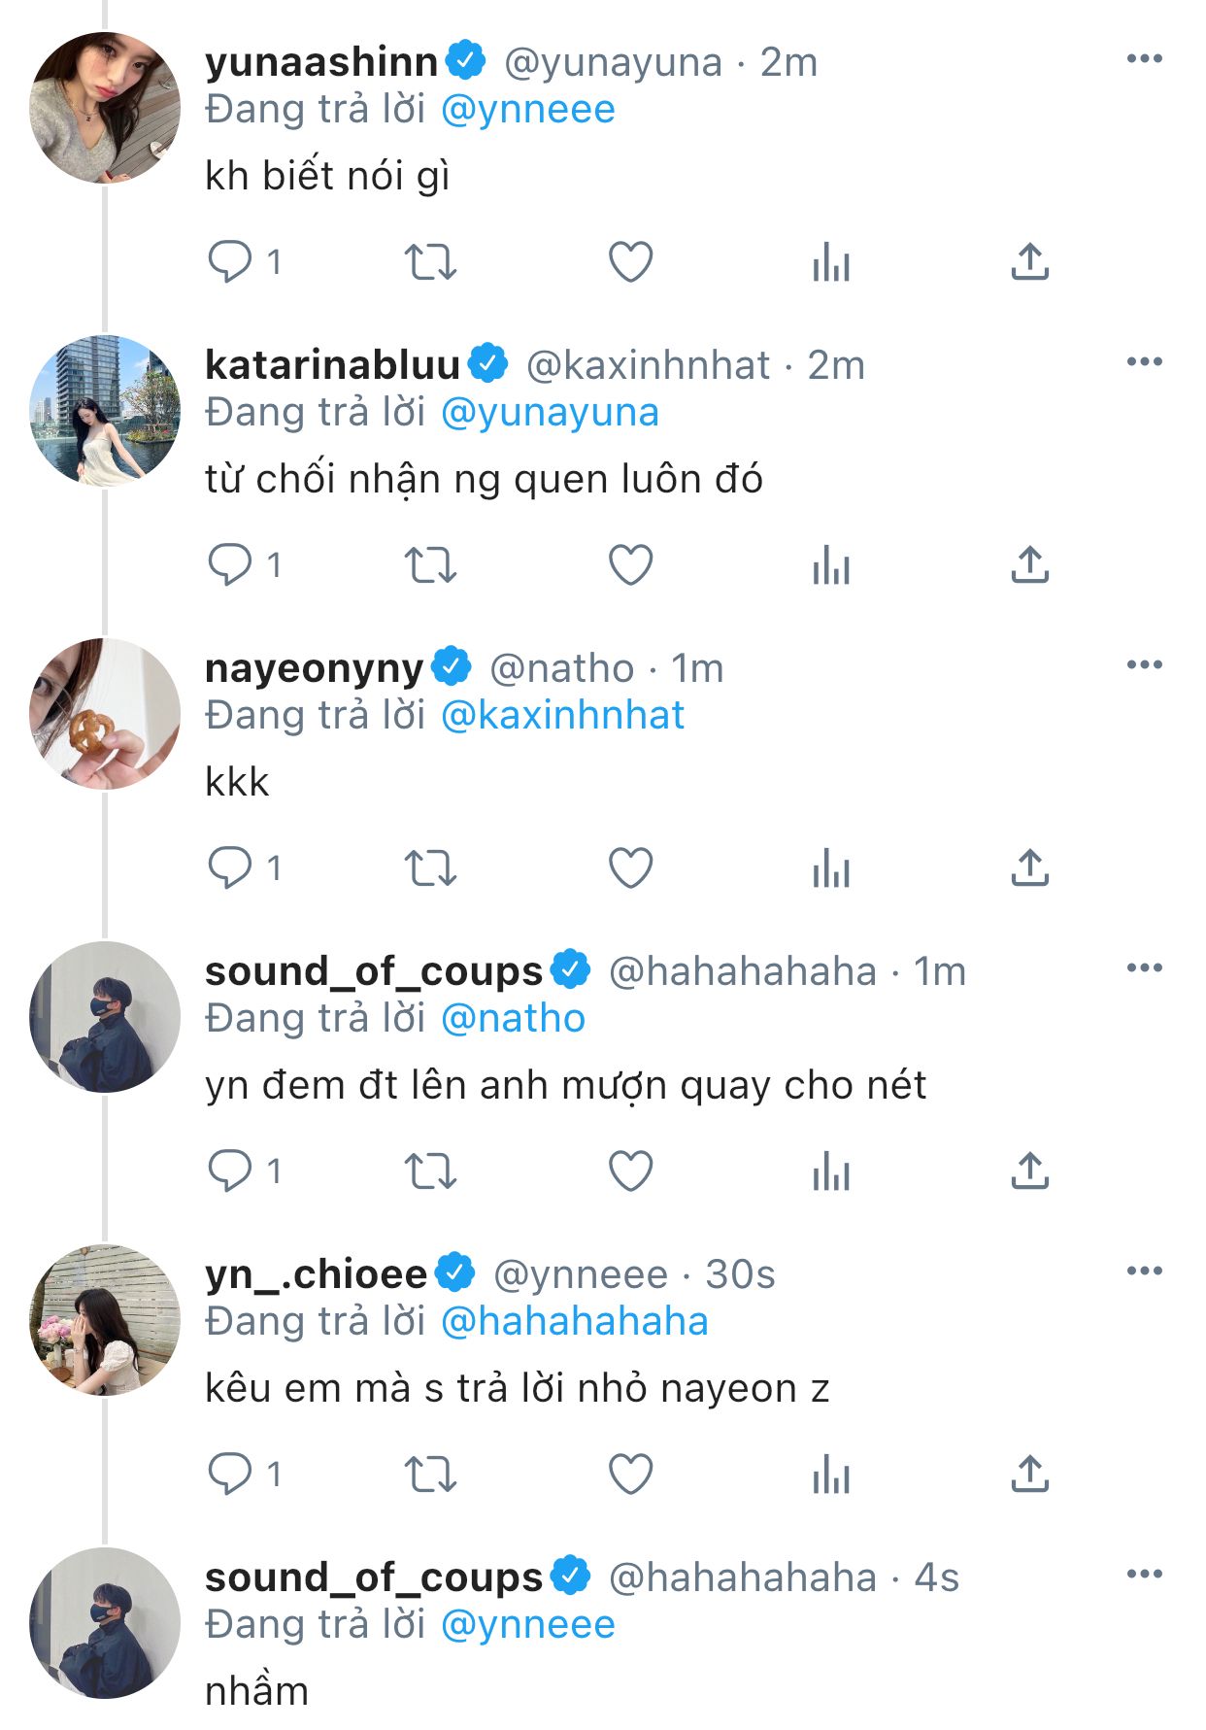Share sound_of_coups tweet about quay cho nét
Screen dimensions: 1206x1730
(1029, 1171)
